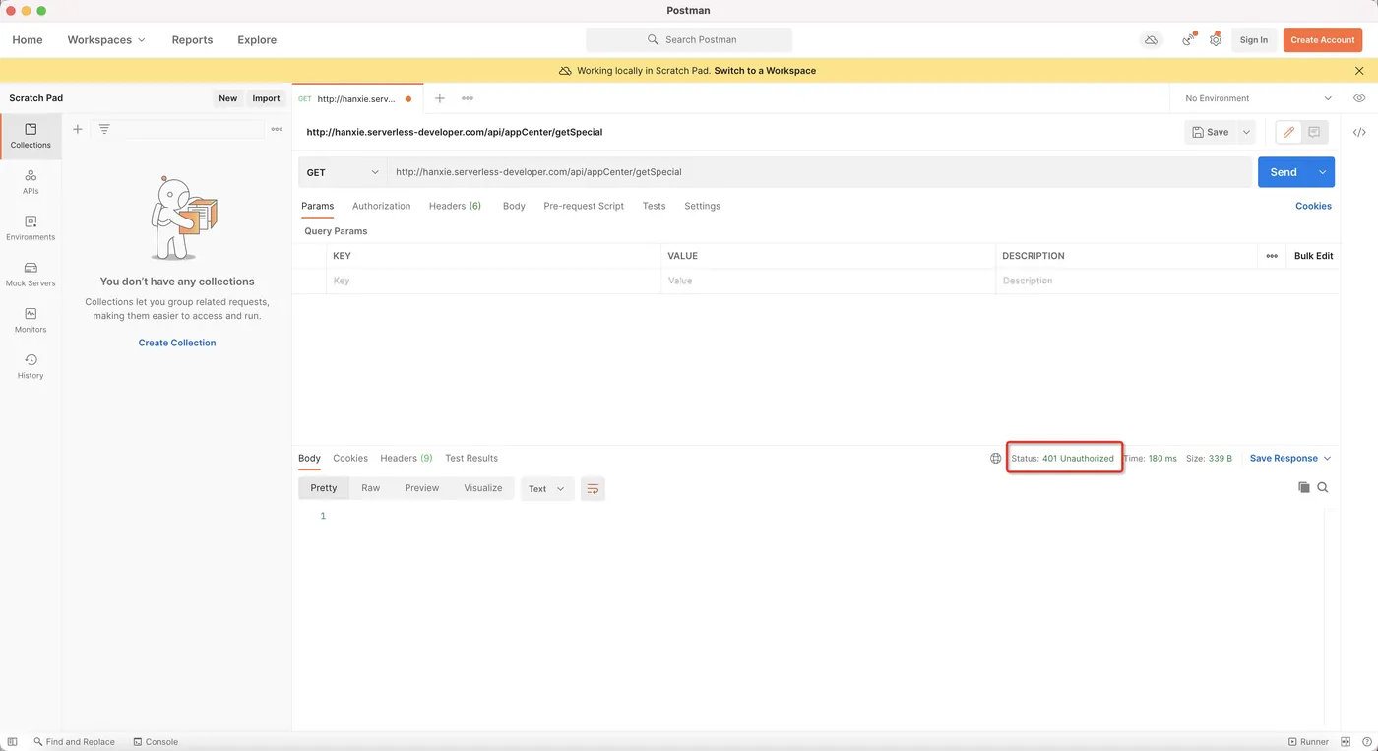Image resolution: width=1378 pixels, height=751 pixels.
Task: Open the settings gear icon in the header
Action: point(1216,39)
